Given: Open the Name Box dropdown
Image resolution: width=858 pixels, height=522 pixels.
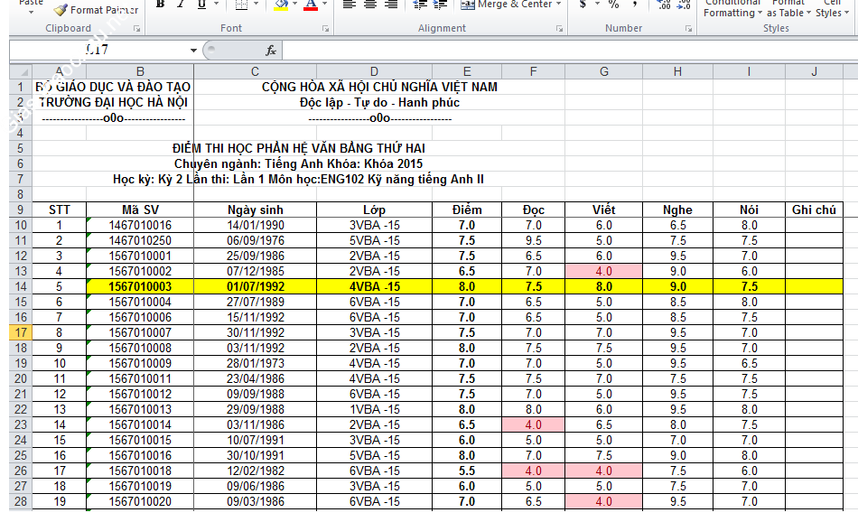Looking at the screenshot, I should [193, 51].
